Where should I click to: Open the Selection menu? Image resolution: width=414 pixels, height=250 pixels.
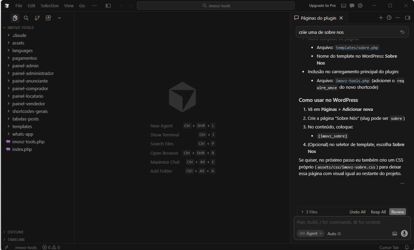[49, 6]
